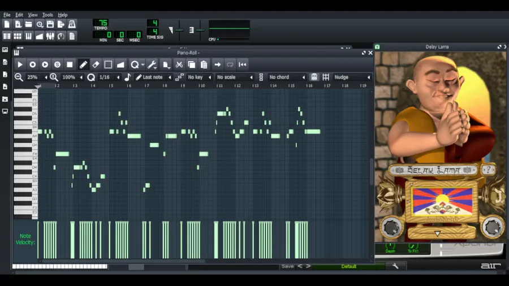Enable step recording in the Piano-Roll
Image resolution: width=509 pixels, height=286 pixels.
tap(57, 64)
